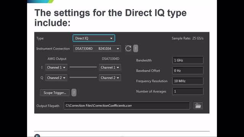Click the Bandwidth field showing 1 GHz
Screen dimensions: 244x137
188,60
